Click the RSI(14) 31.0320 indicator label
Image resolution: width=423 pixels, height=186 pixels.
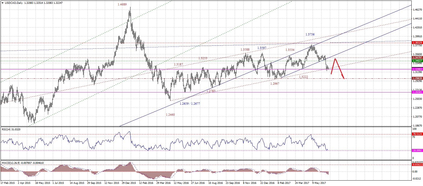click(x=11, y=129)
